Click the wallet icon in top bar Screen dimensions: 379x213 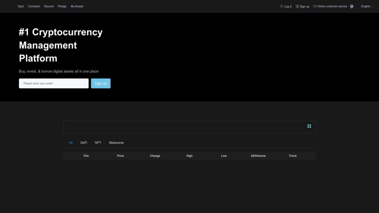coord(351,6)
